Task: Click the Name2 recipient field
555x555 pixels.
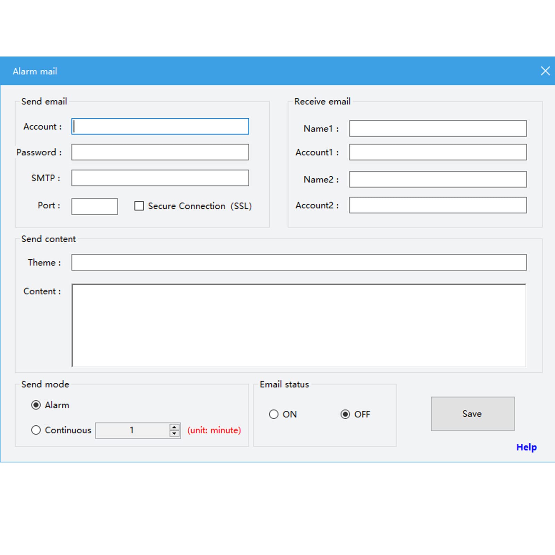Action: (438, 179)
